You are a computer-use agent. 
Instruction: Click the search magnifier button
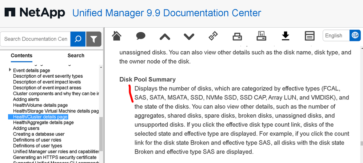pos(77,39)
